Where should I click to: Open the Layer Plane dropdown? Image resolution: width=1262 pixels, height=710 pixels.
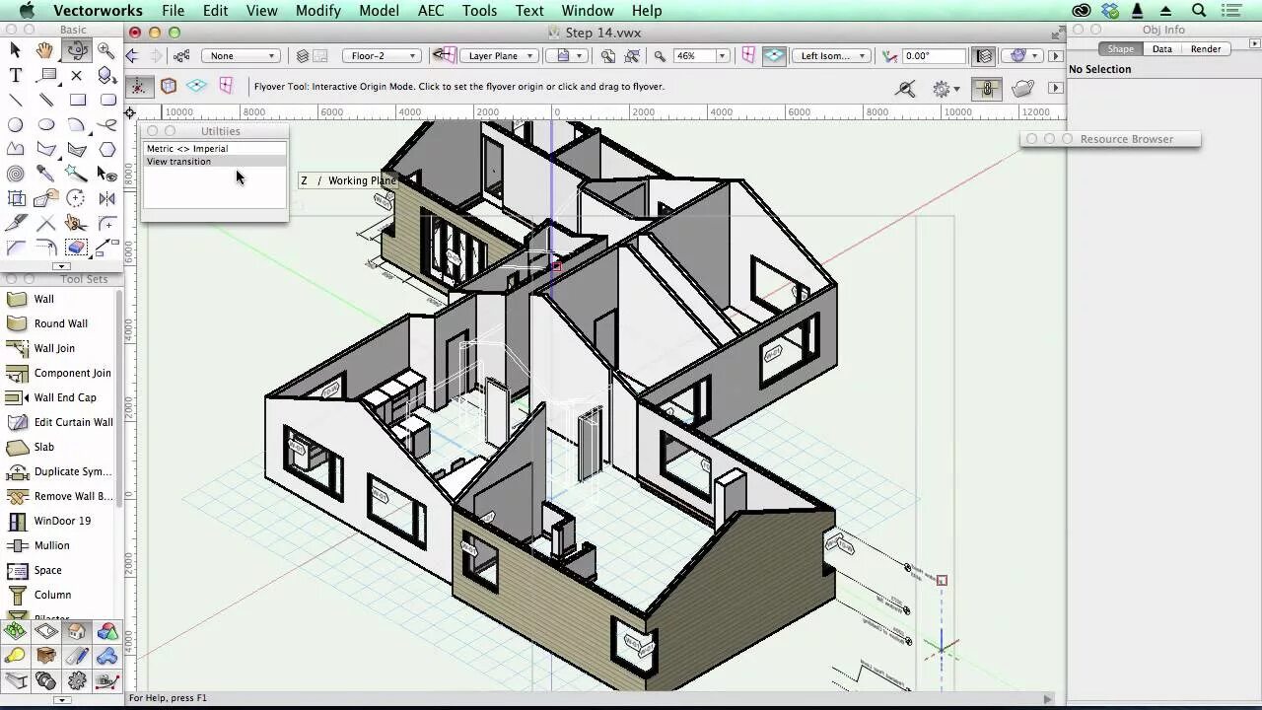pos(501,56)
